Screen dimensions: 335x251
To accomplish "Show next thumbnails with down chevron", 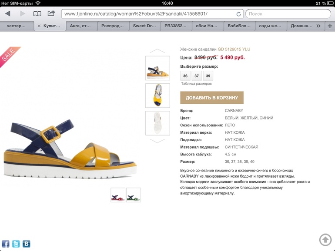I will click(157, 141).
